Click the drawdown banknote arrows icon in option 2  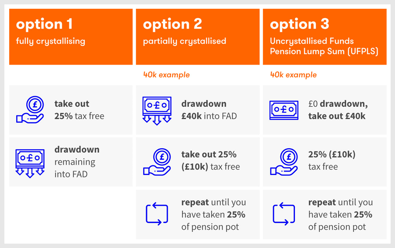(x=157, y=111)
